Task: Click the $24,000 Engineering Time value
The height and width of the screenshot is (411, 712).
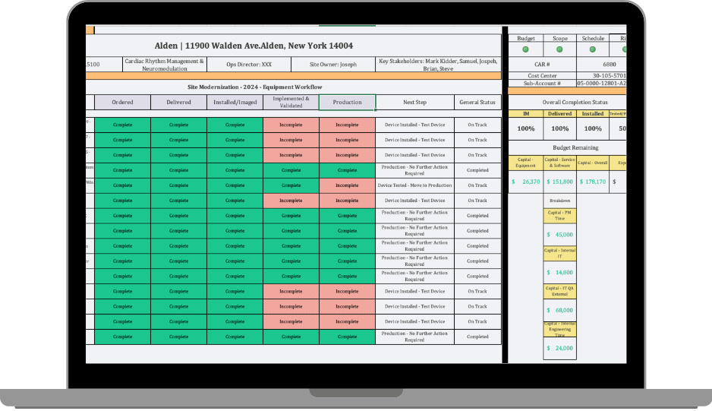Action: pyautogui.click(x=560, y=348)
